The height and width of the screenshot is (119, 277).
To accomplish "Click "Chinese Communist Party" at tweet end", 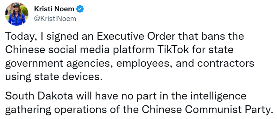I will coord(206,110).
